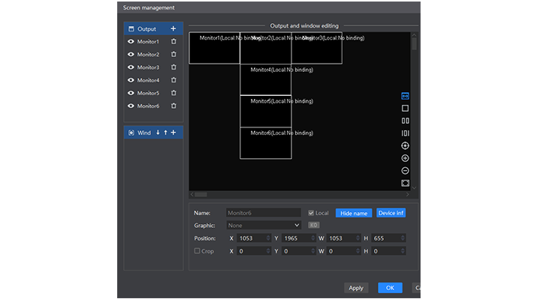Delete Monitor3 using its trash icon
Image resolution: width=537 pixels, height=299 pixels.
(173, 67)
